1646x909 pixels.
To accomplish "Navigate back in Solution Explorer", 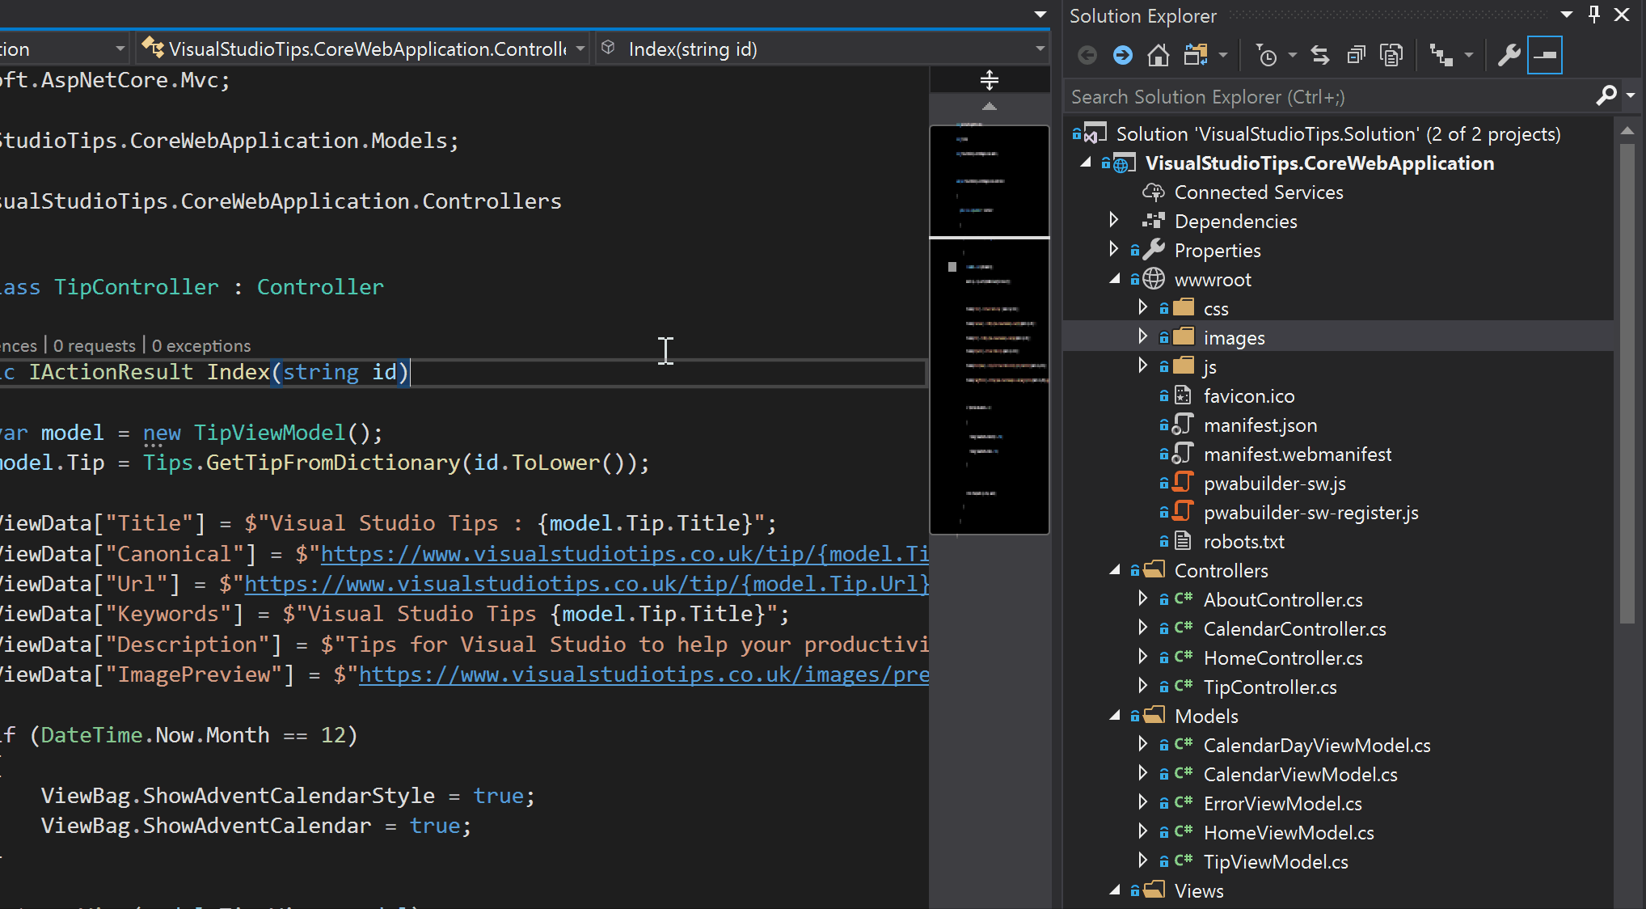I will pos(1087,55).
